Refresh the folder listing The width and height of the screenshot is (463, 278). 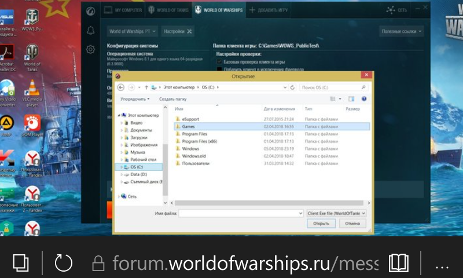coord(292,87)
